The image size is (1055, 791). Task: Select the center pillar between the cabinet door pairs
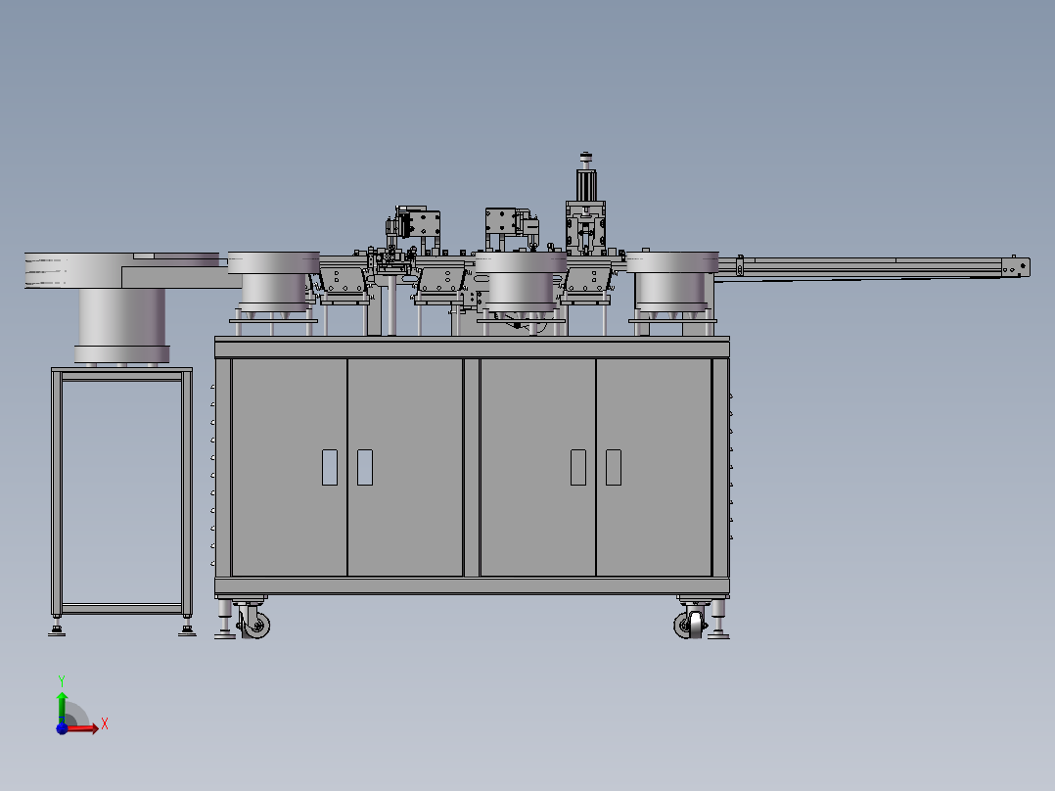coord(472,467)
